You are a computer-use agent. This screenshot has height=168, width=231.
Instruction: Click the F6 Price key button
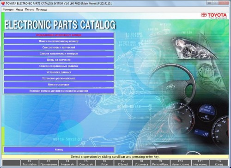104,163
